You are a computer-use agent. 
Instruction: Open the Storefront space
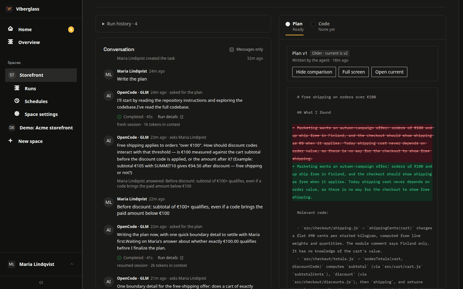coord(41,75)
